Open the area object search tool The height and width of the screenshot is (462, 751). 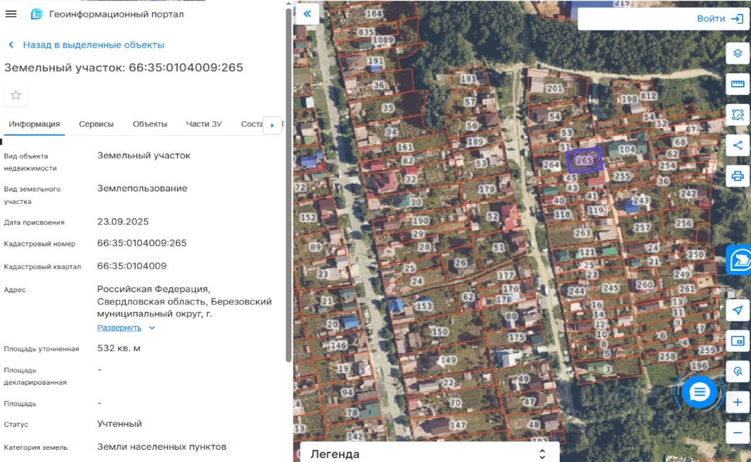[x=738, y=114]
